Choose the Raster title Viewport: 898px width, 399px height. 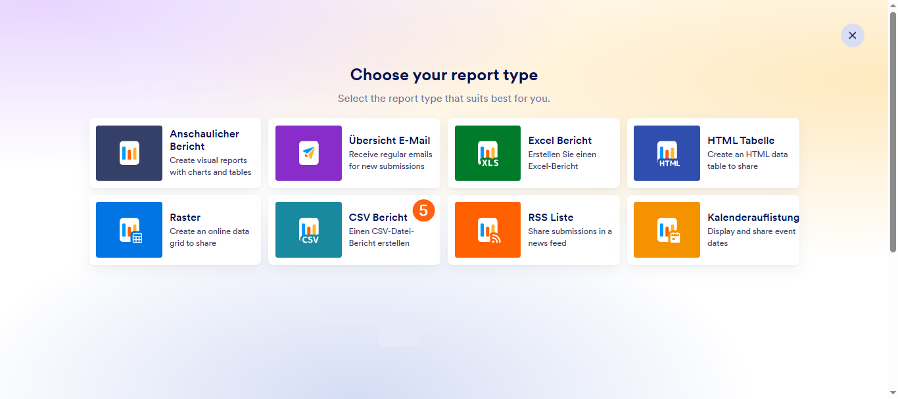pos(185,218)
